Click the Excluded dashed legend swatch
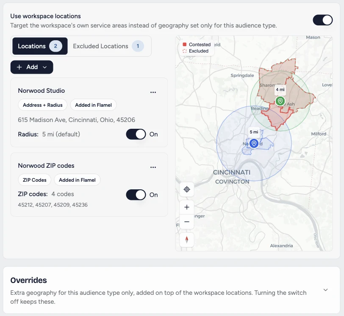Viewport: 344px width, 316px height. point(185,51)
